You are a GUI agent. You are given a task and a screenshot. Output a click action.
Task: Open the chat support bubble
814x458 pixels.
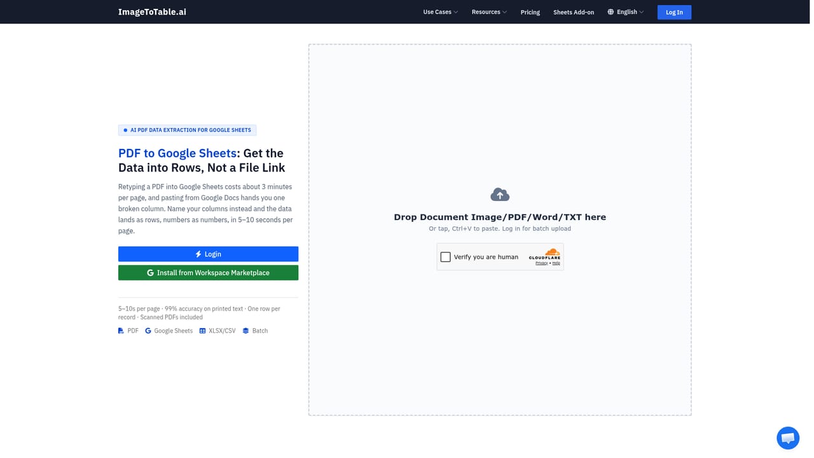[x=788, y=438]
